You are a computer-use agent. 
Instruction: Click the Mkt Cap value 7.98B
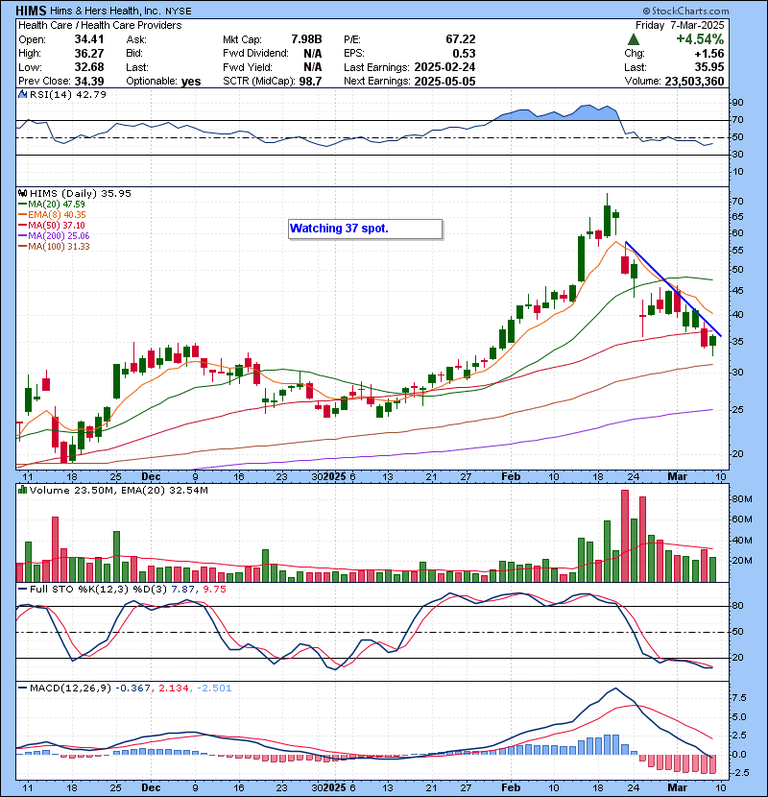click(x=306, y=39)
